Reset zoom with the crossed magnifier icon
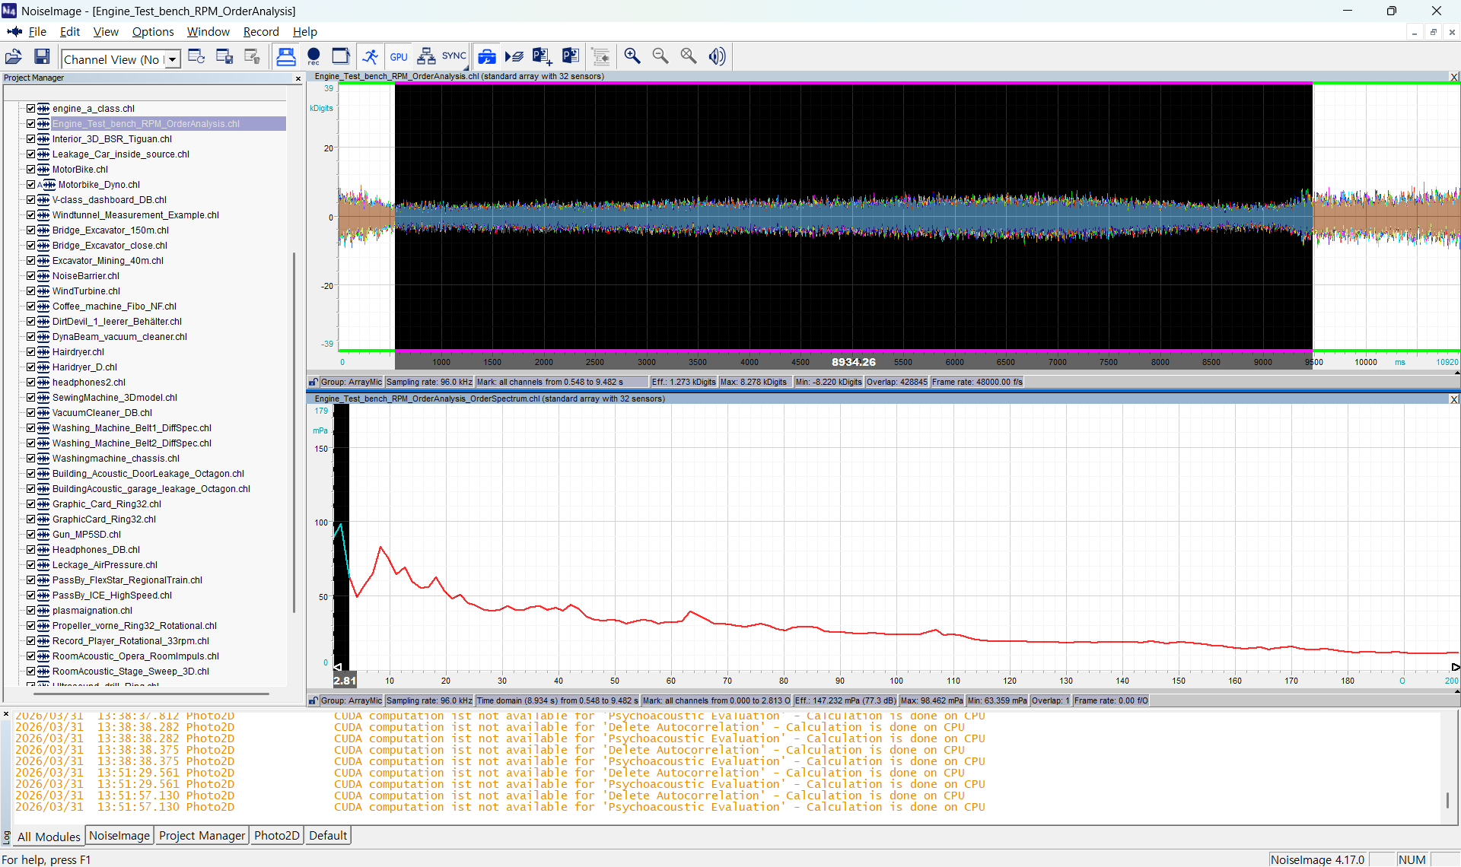This screenshot has height=867, width=1461. pyautogui.click(x=689, y=56)
